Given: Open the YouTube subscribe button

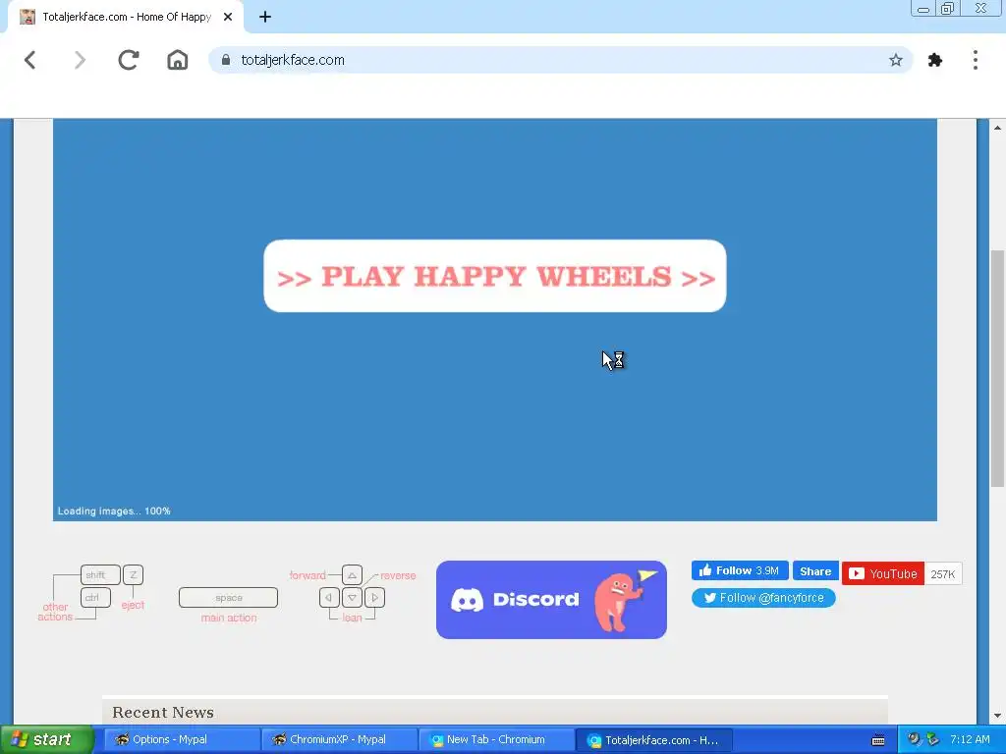Looking at the screenshot, I should pyautogui.click(x=883, y=573).
